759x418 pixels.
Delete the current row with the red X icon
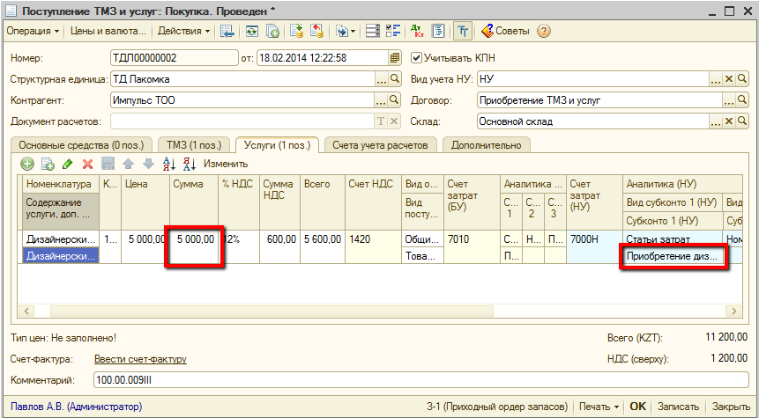87,164
